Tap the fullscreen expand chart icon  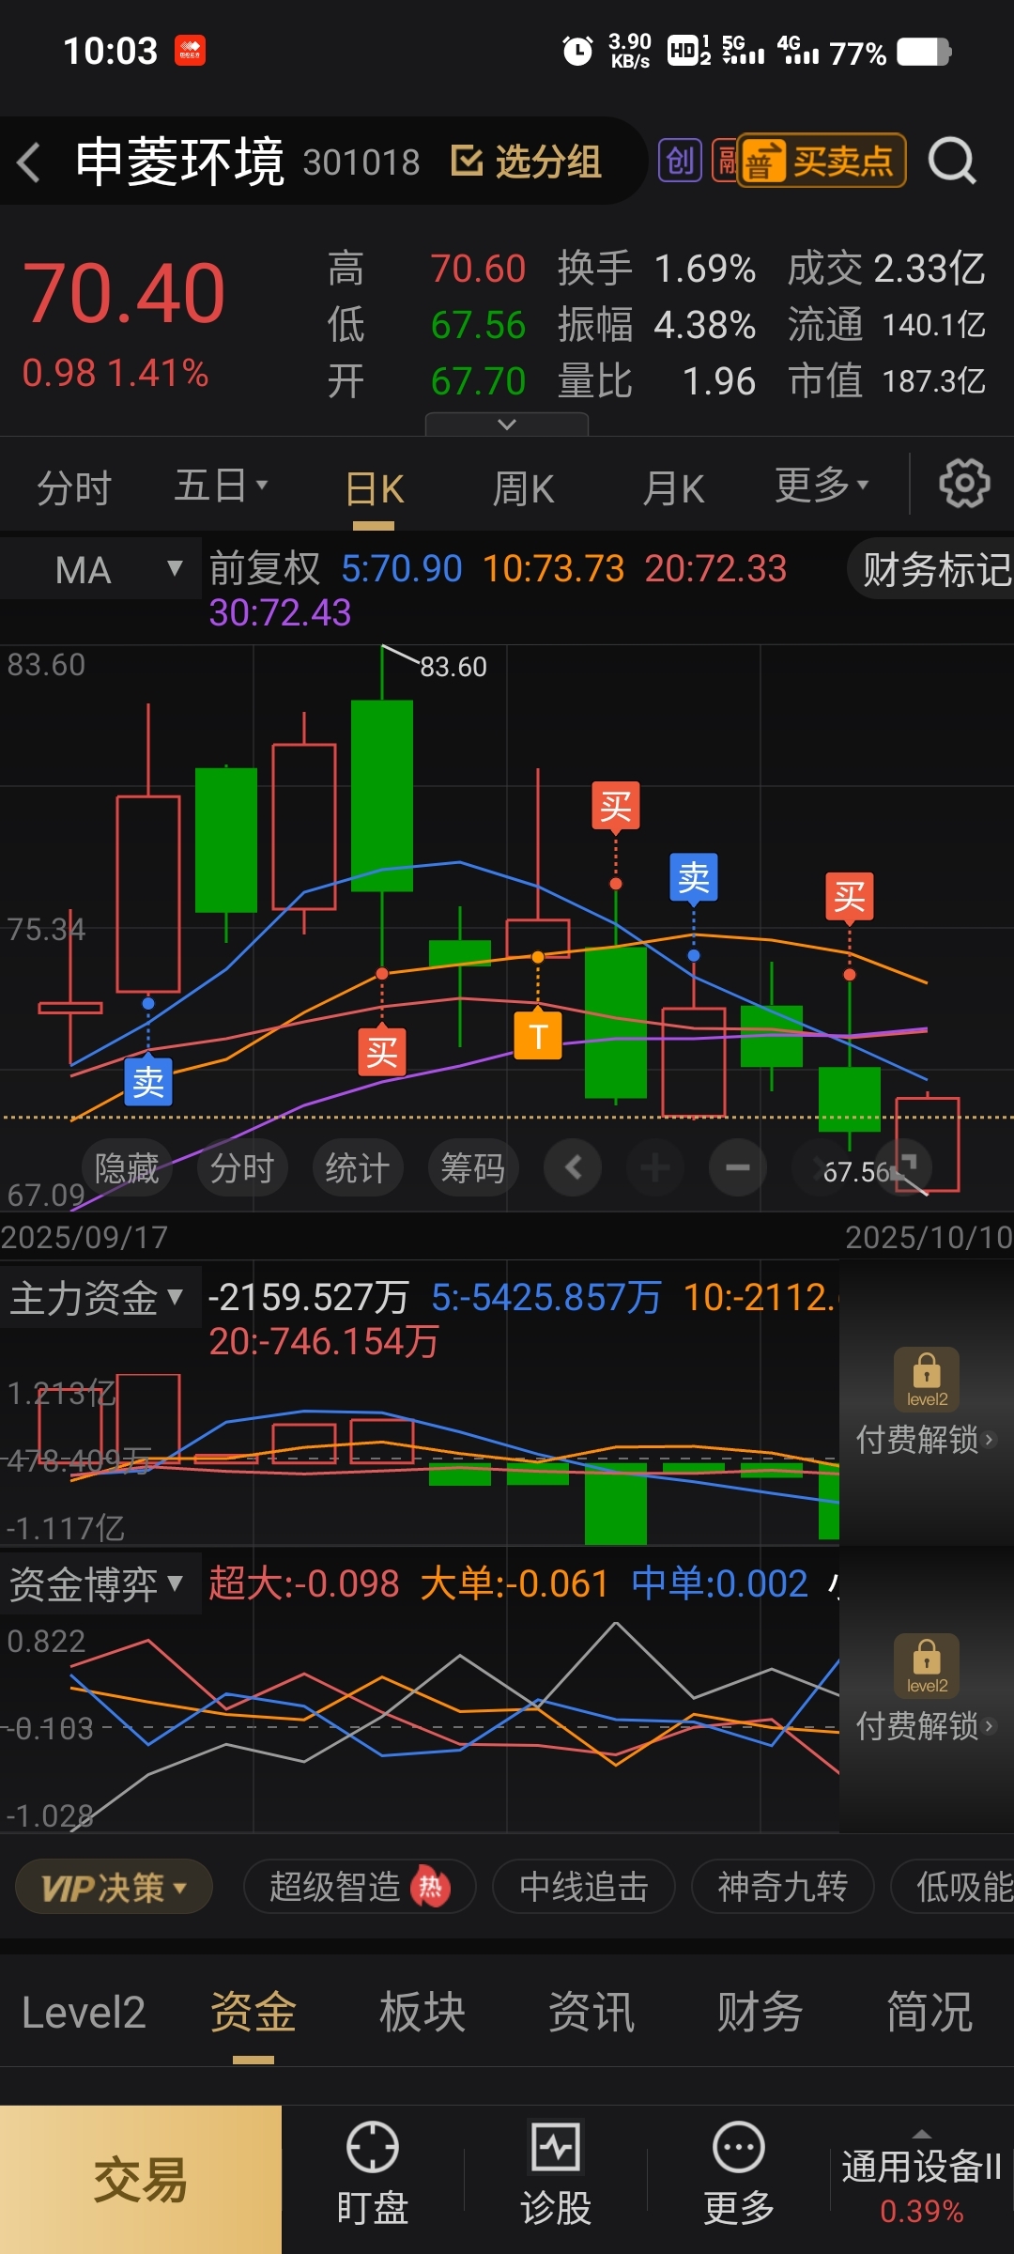pos(903,1167)
